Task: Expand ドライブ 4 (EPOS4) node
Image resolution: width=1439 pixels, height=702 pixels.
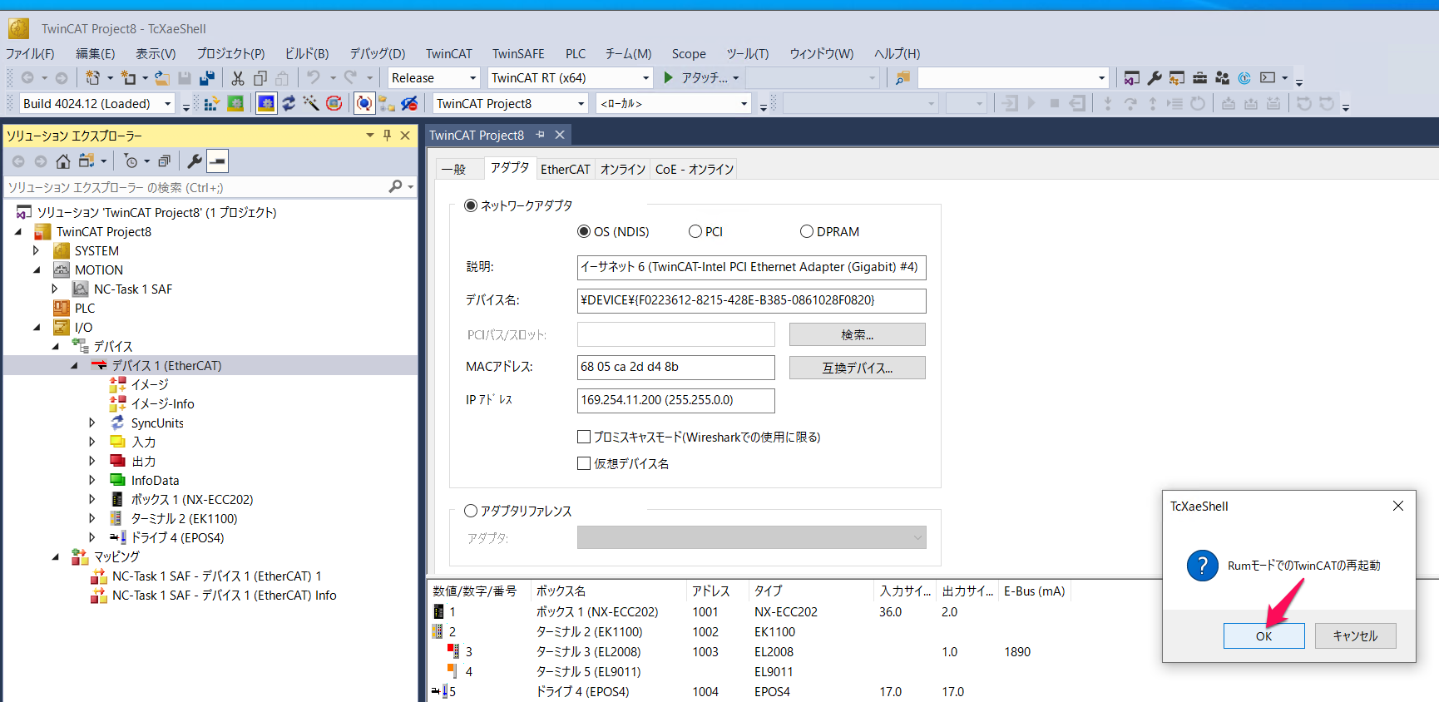Action: click(92, 537)
